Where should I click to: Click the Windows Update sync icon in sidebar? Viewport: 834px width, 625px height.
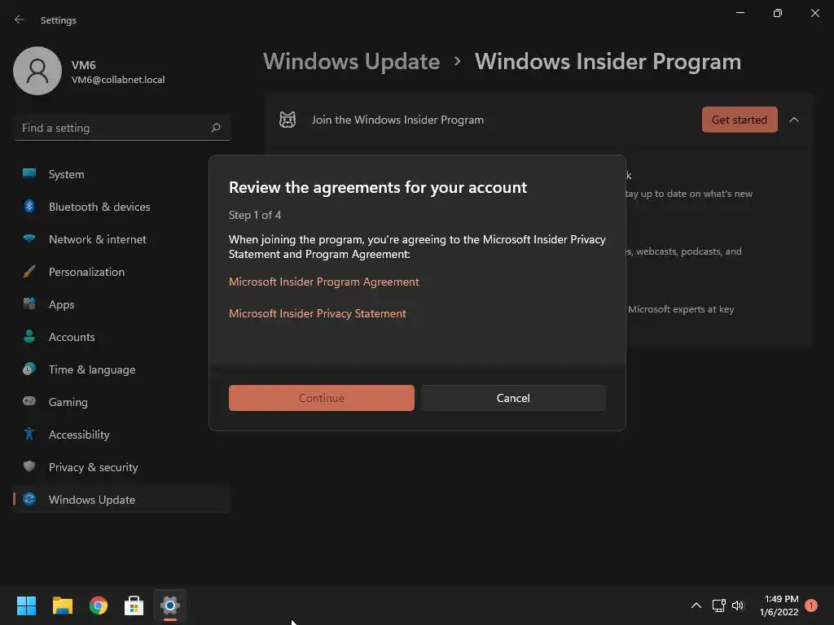(x=29, y=499)
